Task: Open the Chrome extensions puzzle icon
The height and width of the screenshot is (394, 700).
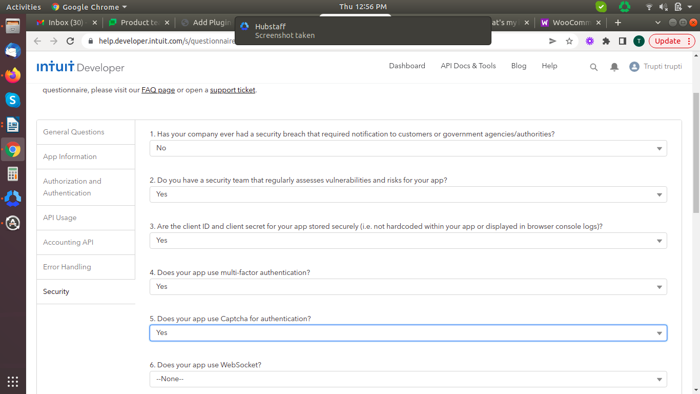Action: coord(606,41)
